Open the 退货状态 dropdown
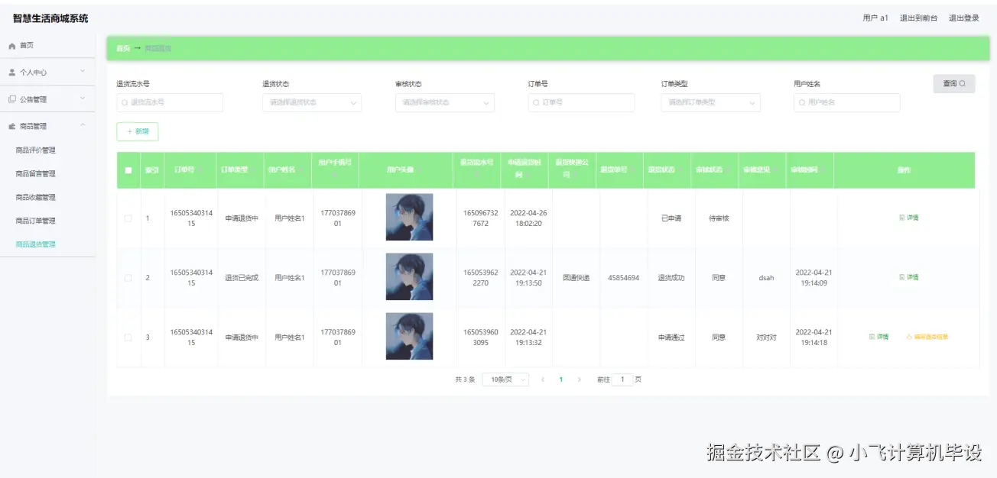 tap(312, 102)
